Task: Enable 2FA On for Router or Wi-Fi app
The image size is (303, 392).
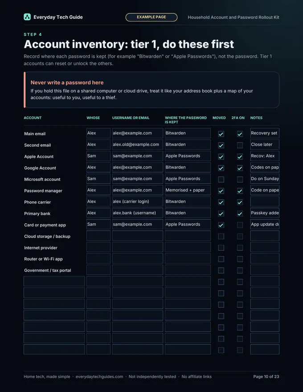Action: (240, 259)
